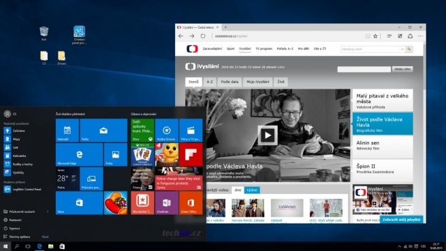Image resolution: width=446 pixels, height=251 pixels.
Task: Add page to favorites with star icon
Action: pyautogui.click(x=375, y=36)
